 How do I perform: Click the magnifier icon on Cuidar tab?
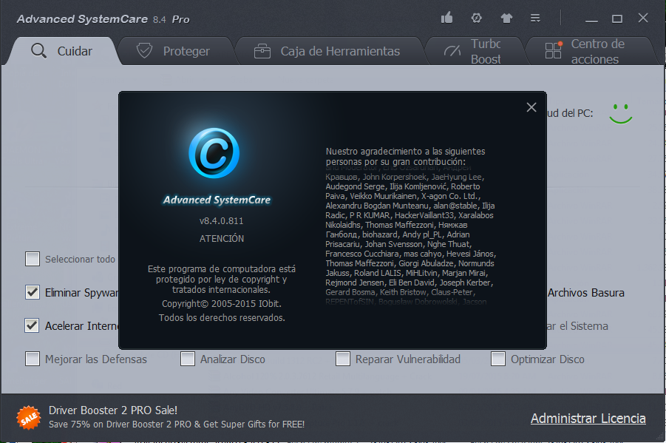[38, 50]
